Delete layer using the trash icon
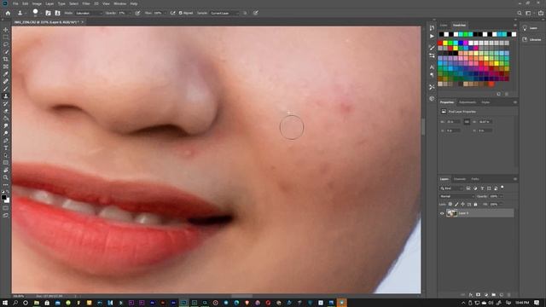This screenshot has width=546, height=307. 508,295
